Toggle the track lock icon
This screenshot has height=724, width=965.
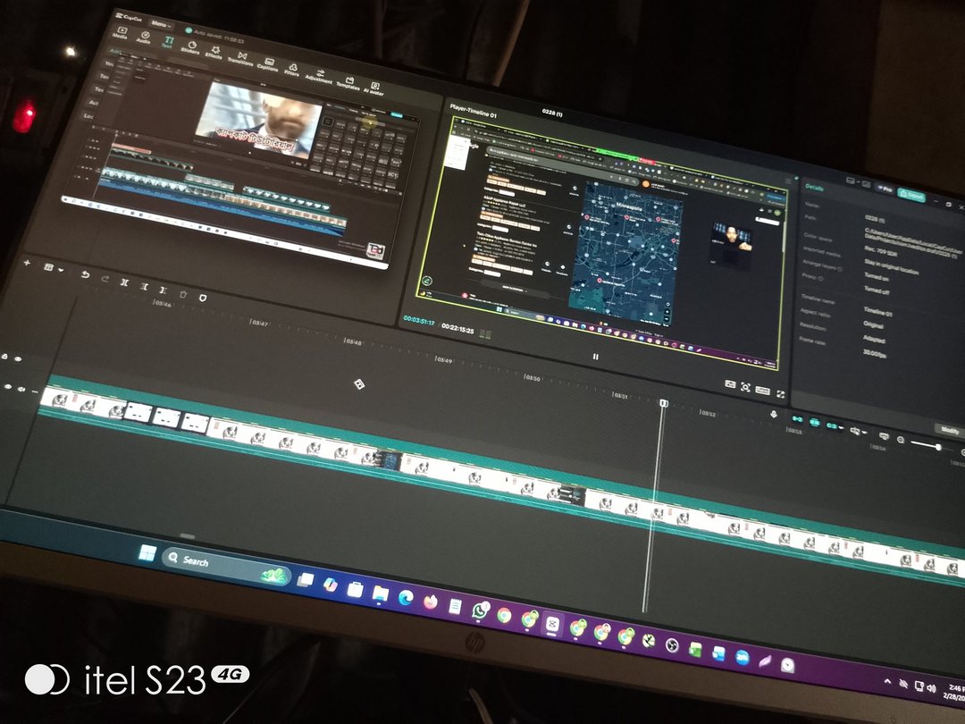[5, 357]
